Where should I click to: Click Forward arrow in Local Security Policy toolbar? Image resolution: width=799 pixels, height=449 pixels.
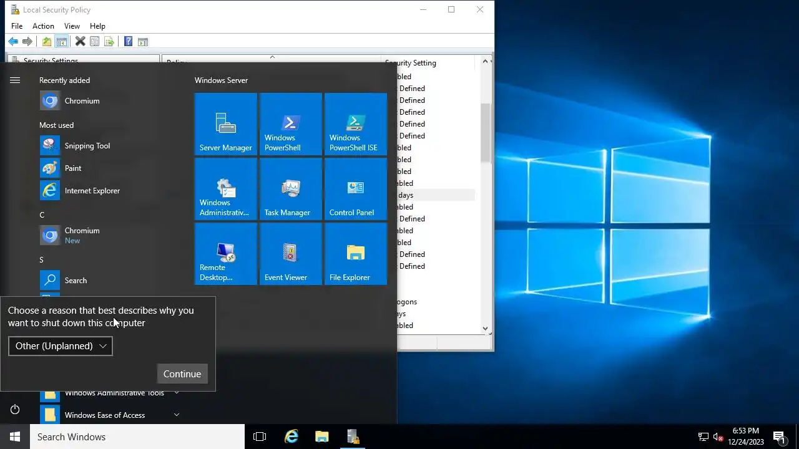[27, 42]
